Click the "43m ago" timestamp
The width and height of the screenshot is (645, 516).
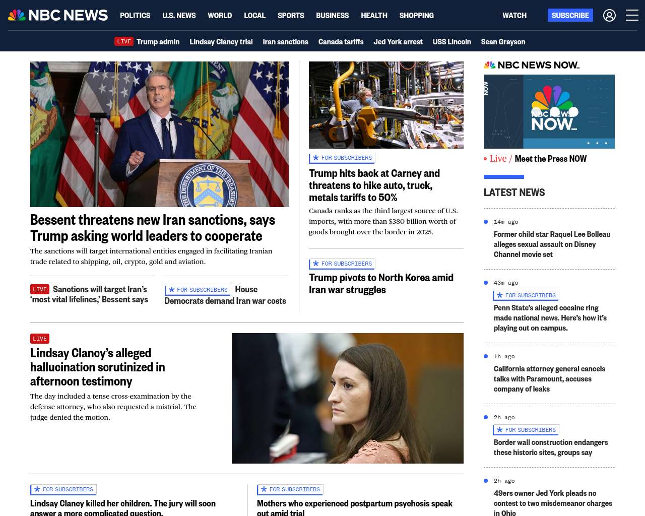[x=506, y=283]
